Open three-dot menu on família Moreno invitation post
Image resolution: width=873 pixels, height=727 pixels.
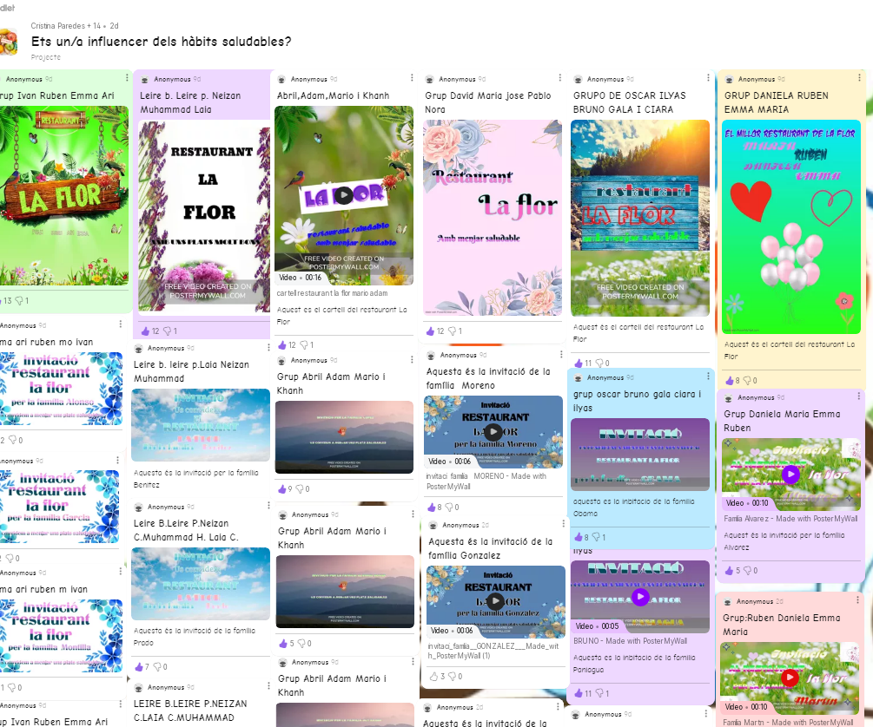pyautogui.click(x=561, y=355)
